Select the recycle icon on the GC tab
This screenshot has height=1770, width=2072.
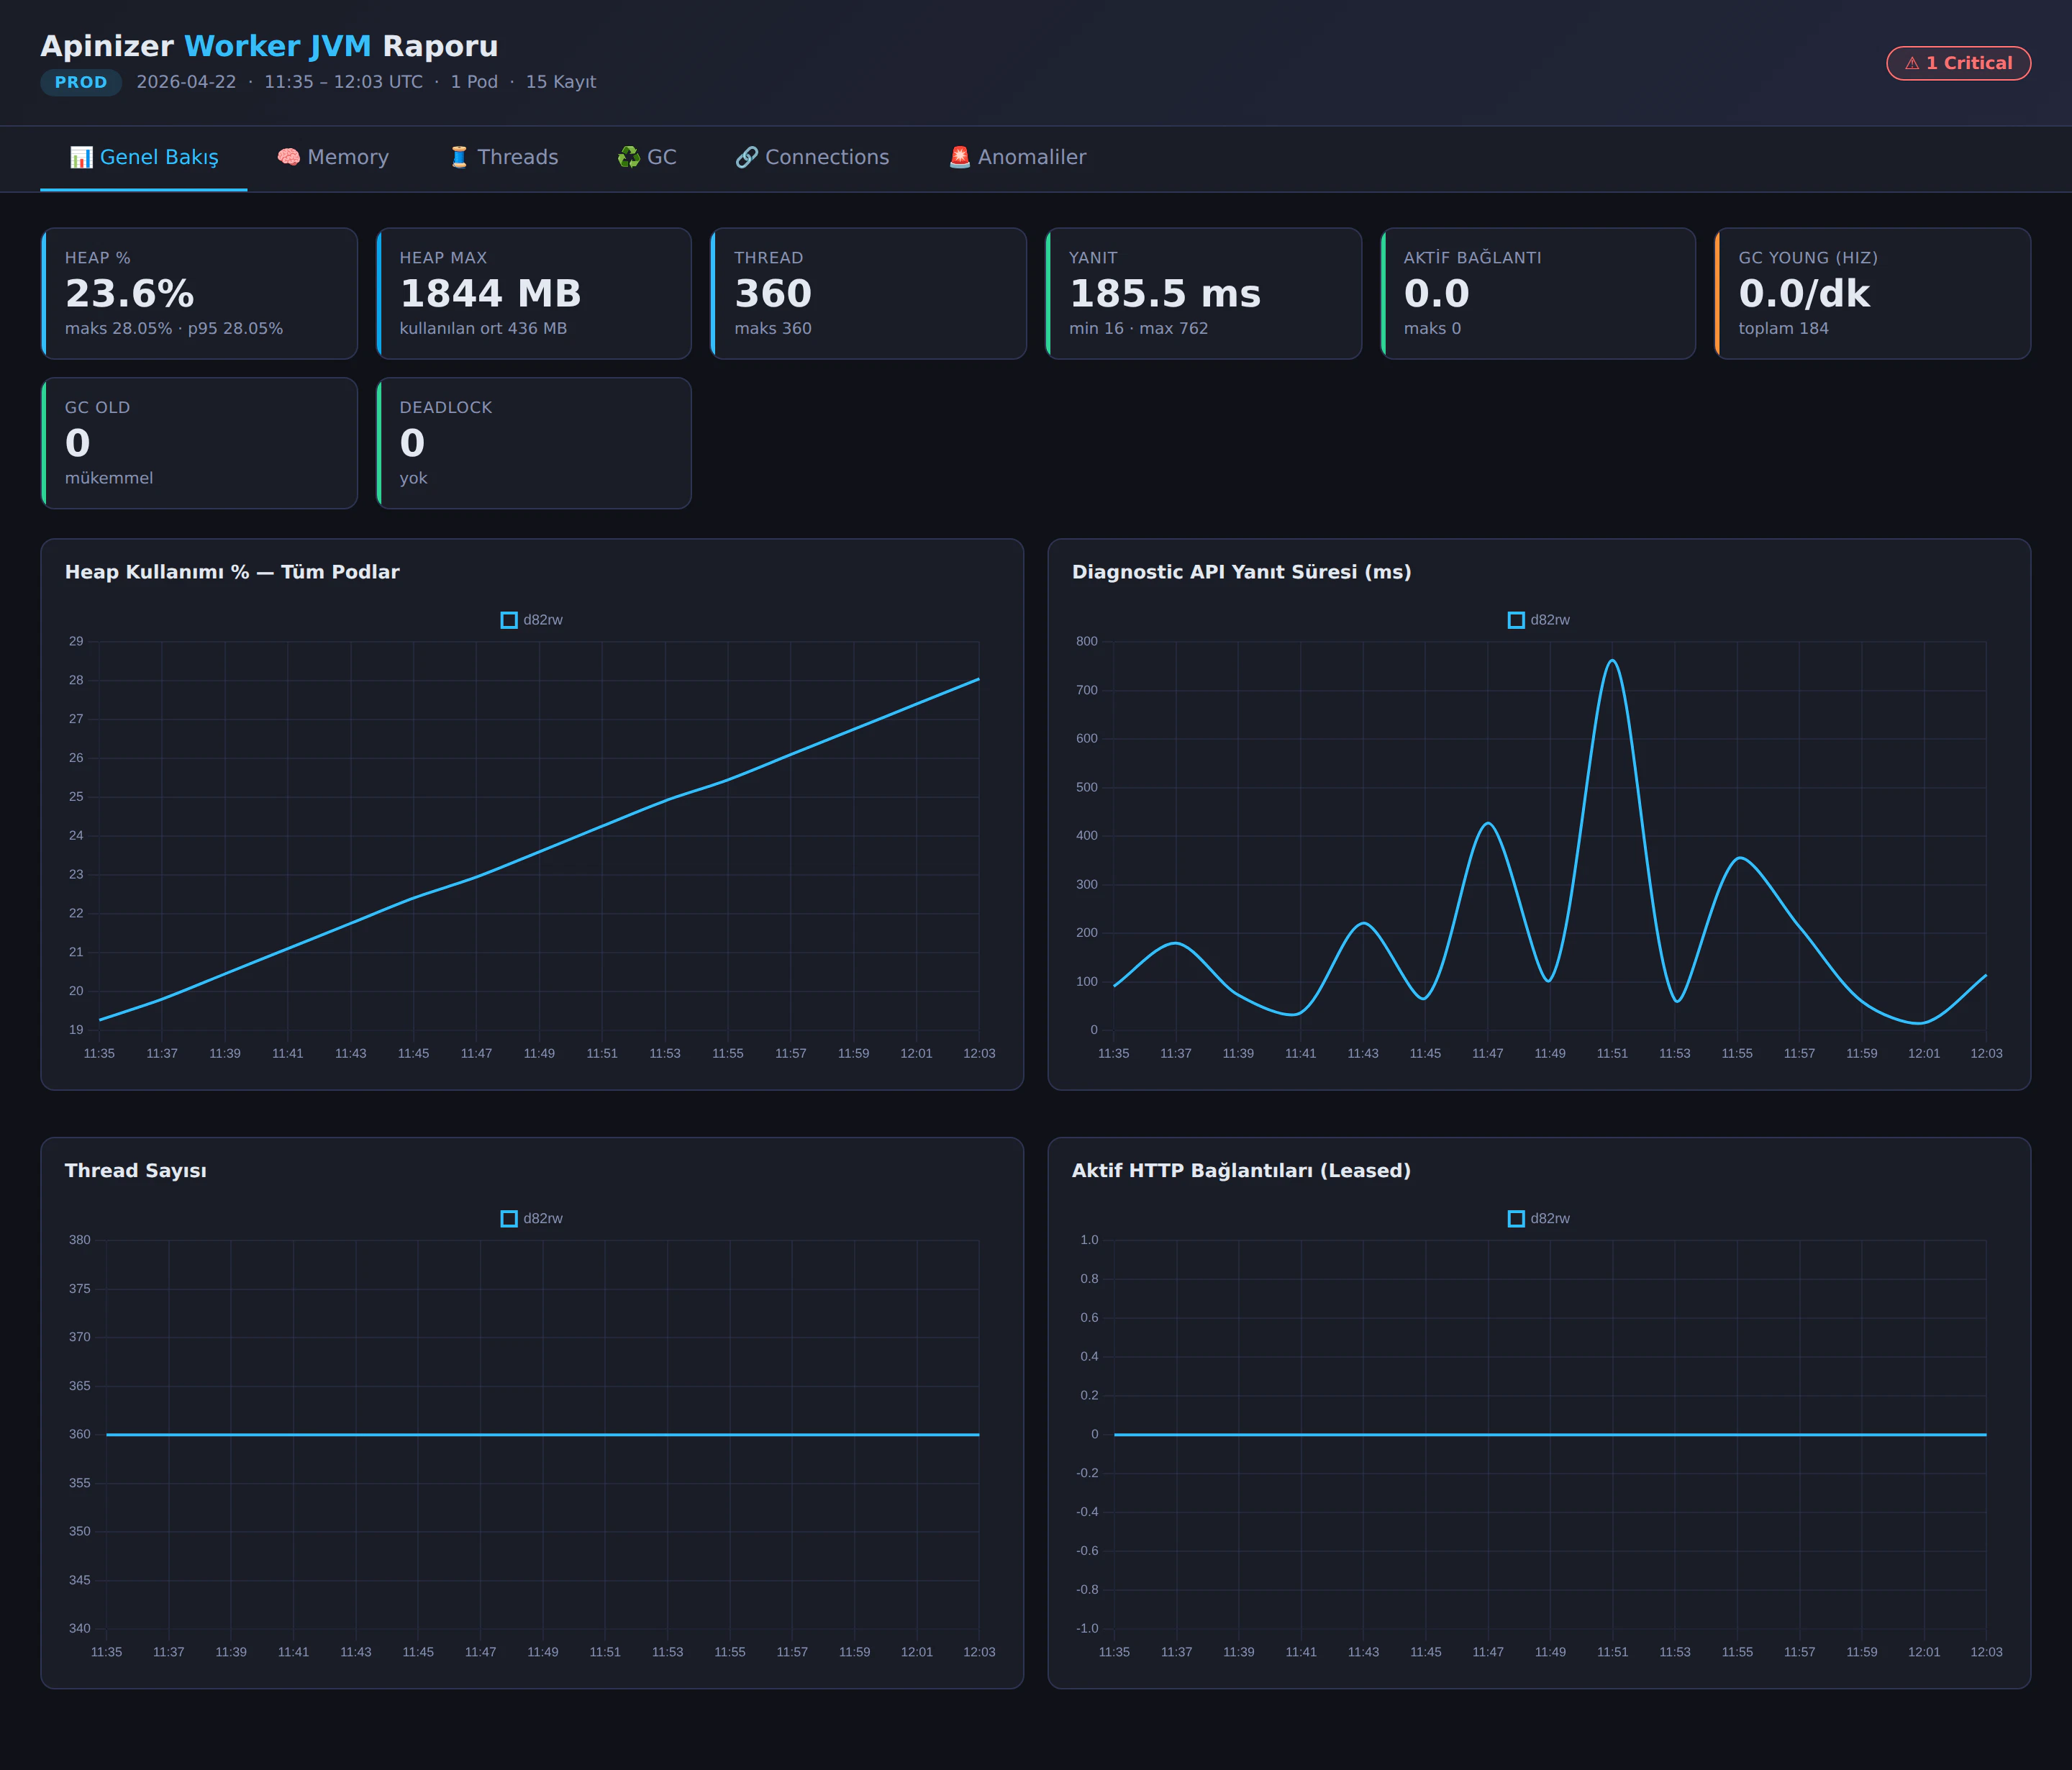[629, 157]
